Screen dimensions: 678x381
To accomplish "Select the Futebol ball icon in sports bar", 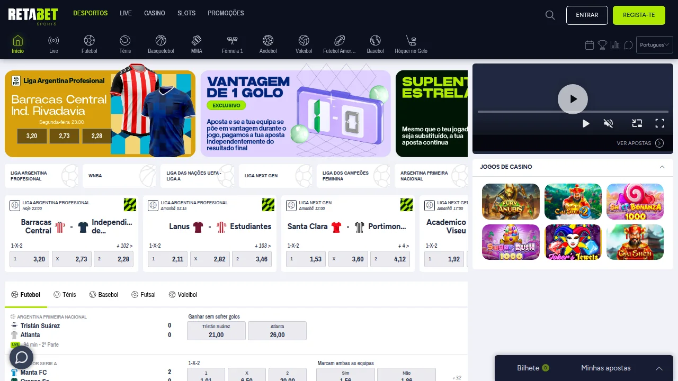I will coord(90,40).
